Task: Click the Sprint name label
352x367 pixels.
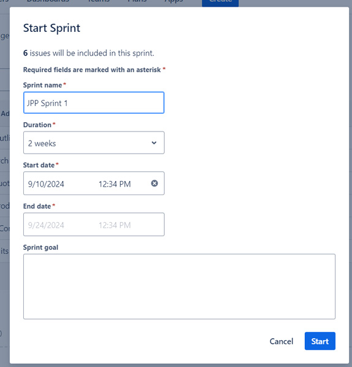Action: (43, 85)
